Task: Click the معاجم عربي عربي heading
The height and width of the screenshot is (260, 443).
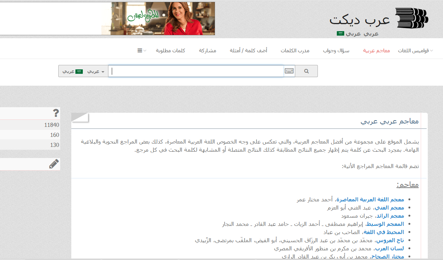Action: coord(390,121)
